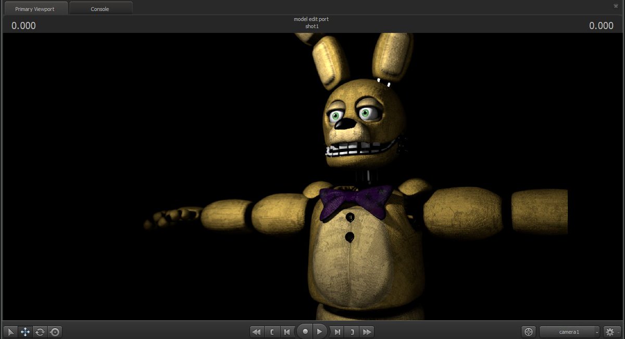Activate the rotate manipulator tool
This screenshot has height=339, width=625.
pyautogui.click(x=40, y=332)
